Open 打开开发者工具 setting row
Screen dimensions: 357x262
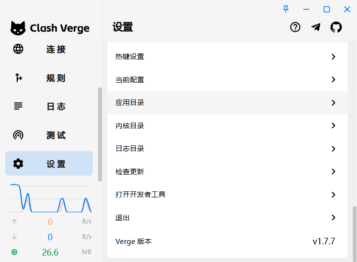tap(227, 195)
